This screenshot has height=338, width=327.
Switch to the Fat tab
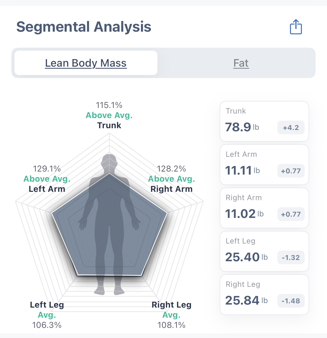click(x=241, y=63)
